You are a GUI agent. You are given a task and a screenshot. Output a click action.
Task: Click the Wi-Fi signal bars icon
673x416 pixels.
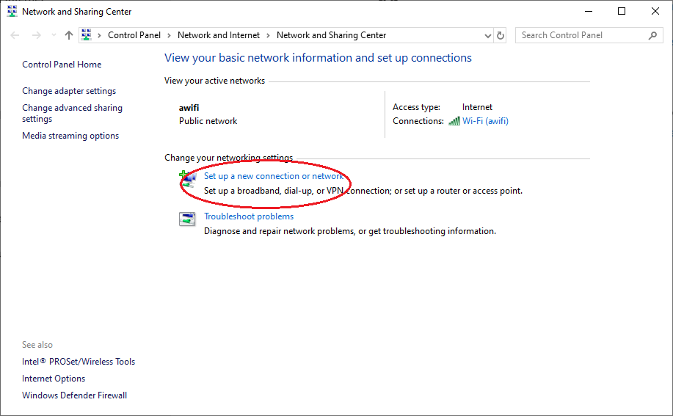(x=454, y=121)
